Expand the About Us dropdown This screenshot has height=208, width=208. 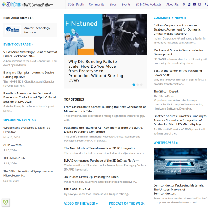tap(172, 5)
